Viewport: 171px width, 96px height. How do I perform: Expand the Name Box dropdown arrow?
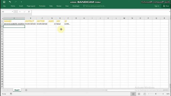(13, 12)
